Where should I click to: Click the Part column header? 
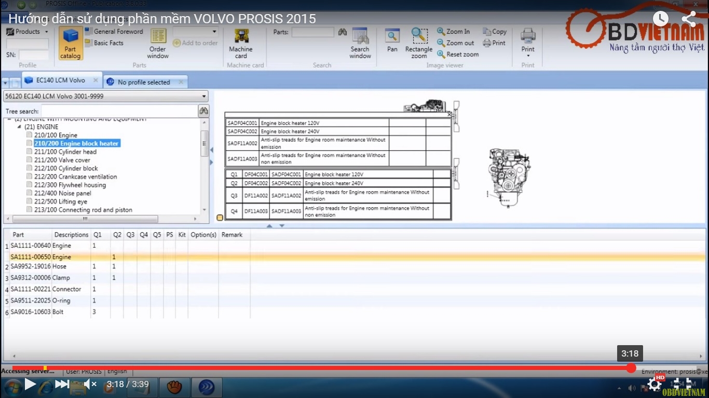pyautogui.click(x=18, y=235)
